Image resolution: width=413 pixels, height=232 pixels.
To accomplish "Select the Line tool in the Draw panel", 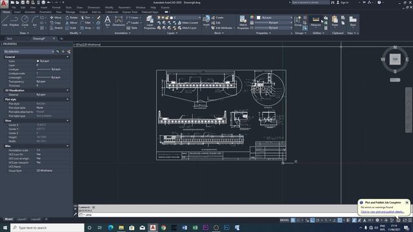I will (x=5, y=21).
